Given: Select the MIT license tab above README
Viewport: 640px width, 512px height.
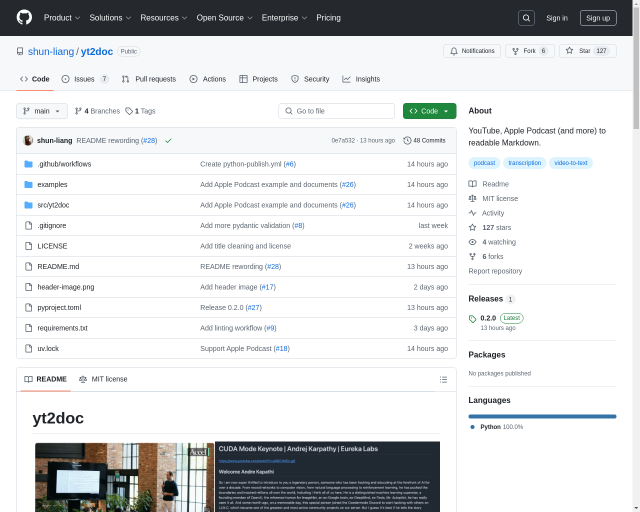Looking at the screenshot, I should (x=103, y=379).
